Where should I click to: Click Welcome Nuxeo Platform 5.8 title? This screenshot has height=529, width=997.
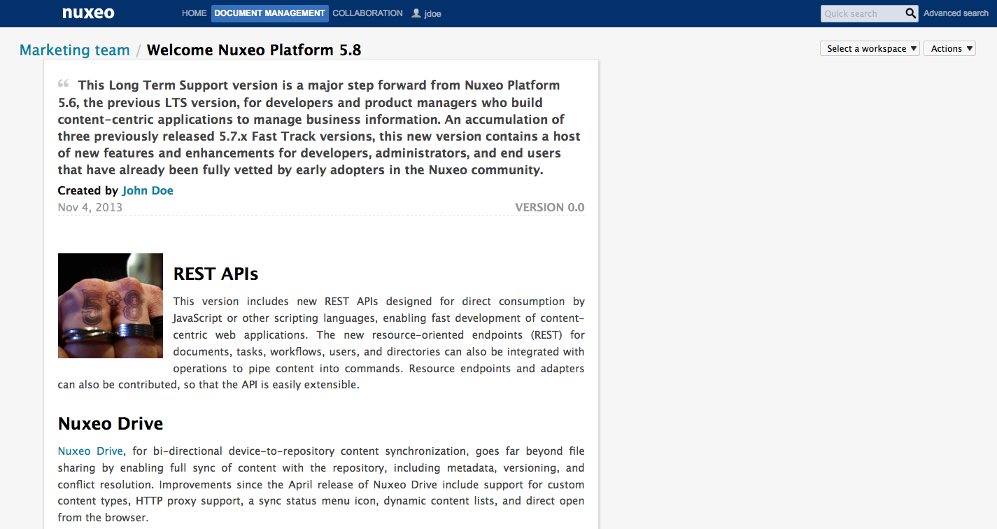tap(254, 50)
